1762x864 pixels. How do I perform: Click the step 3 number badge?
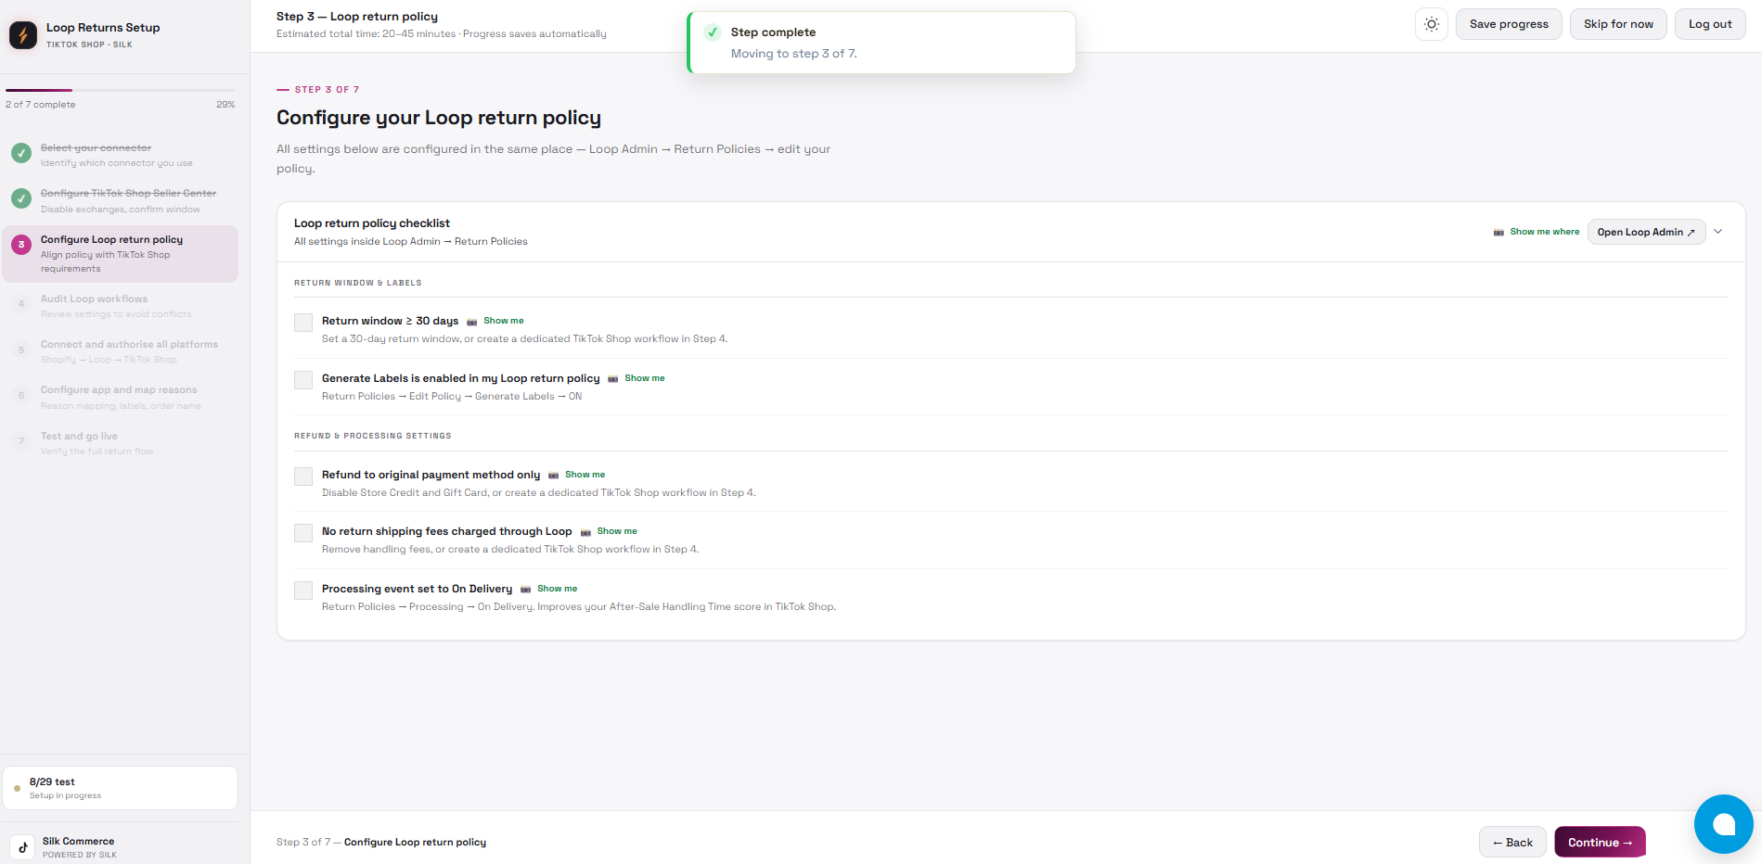click(x=21, y=245)
